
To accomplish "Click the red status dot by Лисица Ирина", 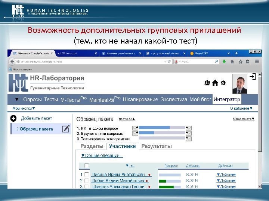I will pyautogui.click(x=149, y=175).
